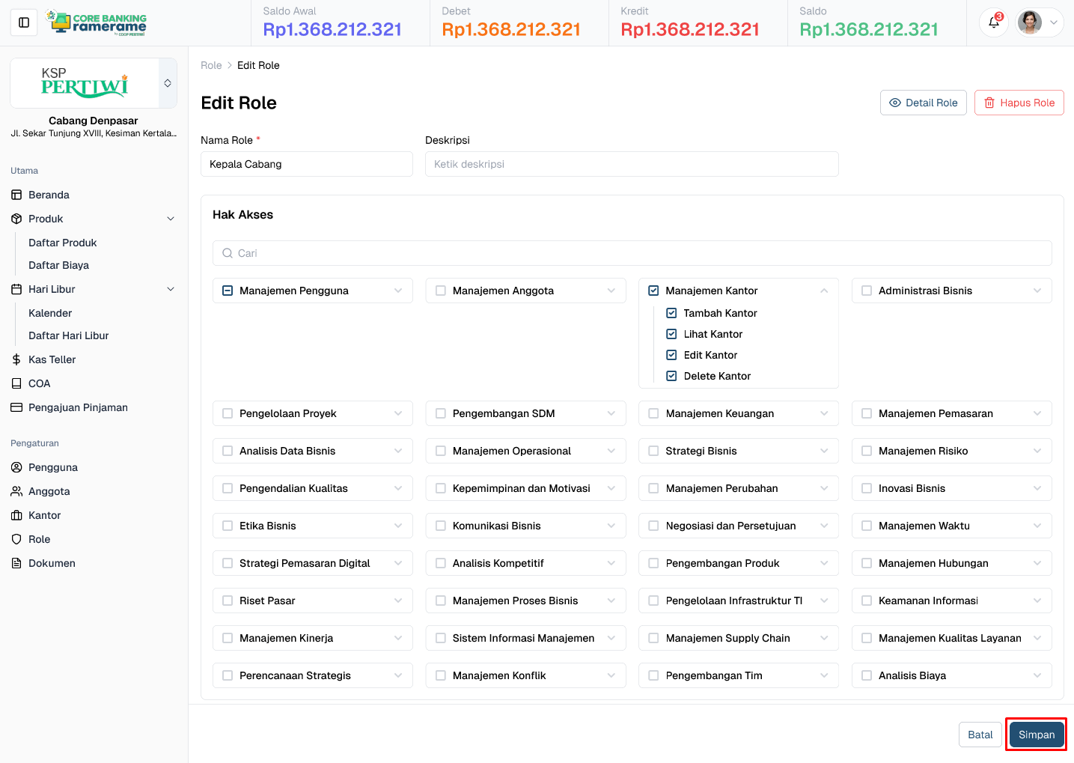Screen dimensions: 1074x763
Task: Go to Daftar Produk submenu
Action: tap(63, 243)
